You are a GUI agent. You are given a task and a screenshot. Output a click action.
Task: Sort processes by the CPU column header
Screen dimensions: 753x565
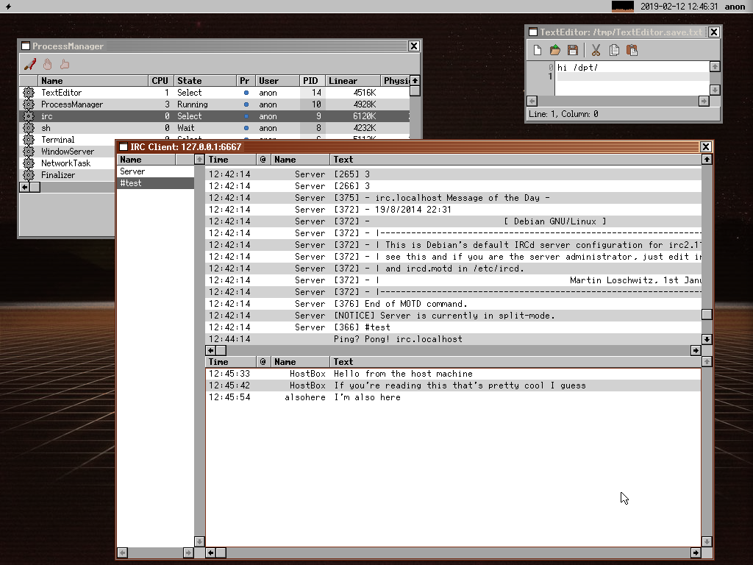click(x=160, y=81)
